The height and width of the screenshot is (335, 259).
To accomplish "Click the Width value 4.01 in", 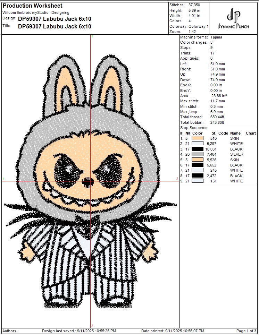I will click(x=194, y=16).
